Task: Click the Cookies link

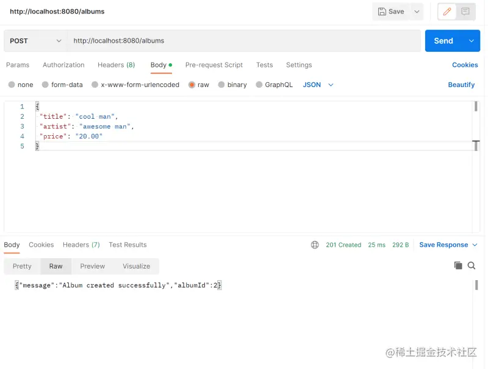Action: click(465, 65)
